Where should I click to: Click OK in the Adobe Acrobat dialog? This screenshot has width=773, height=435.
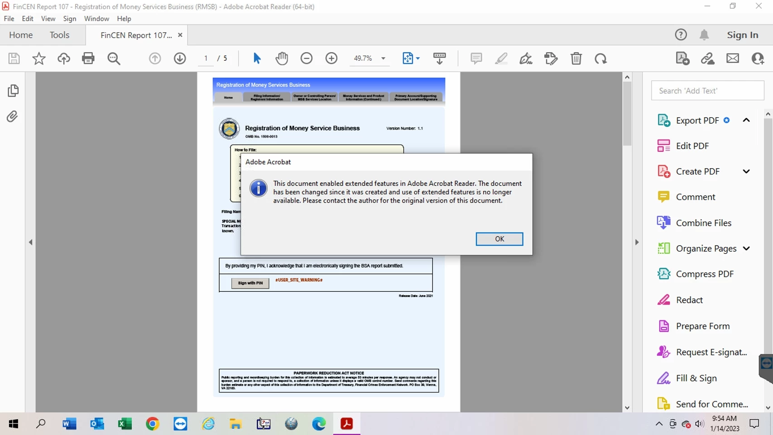(499, 239)
